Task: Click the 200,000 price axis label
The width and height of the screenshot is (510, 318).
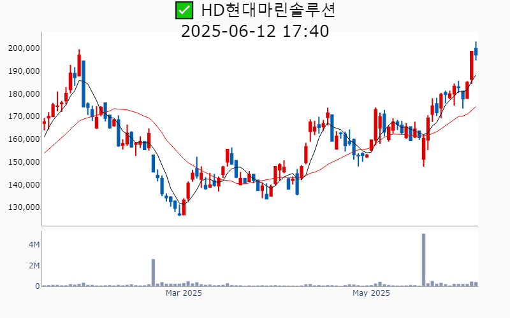Action: tap(24, 48)
